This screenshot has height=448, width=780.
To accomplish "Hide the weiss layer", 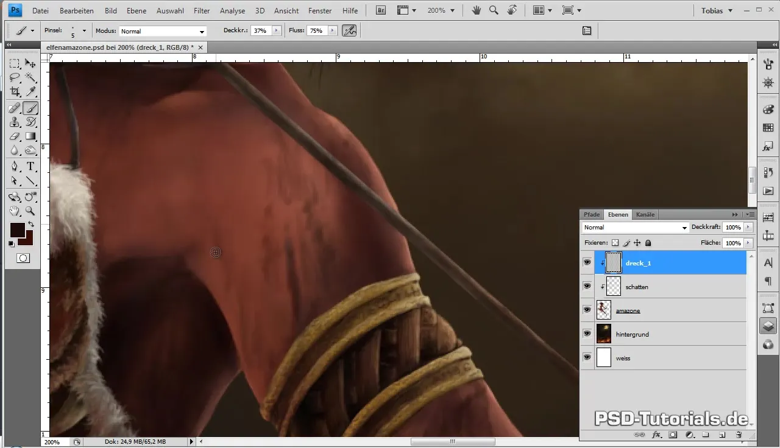I will (x=587, y=357).
